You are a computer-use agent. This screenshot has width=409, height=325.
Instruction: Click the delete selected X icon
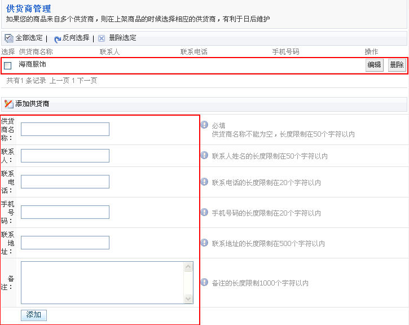coord(102,38)
